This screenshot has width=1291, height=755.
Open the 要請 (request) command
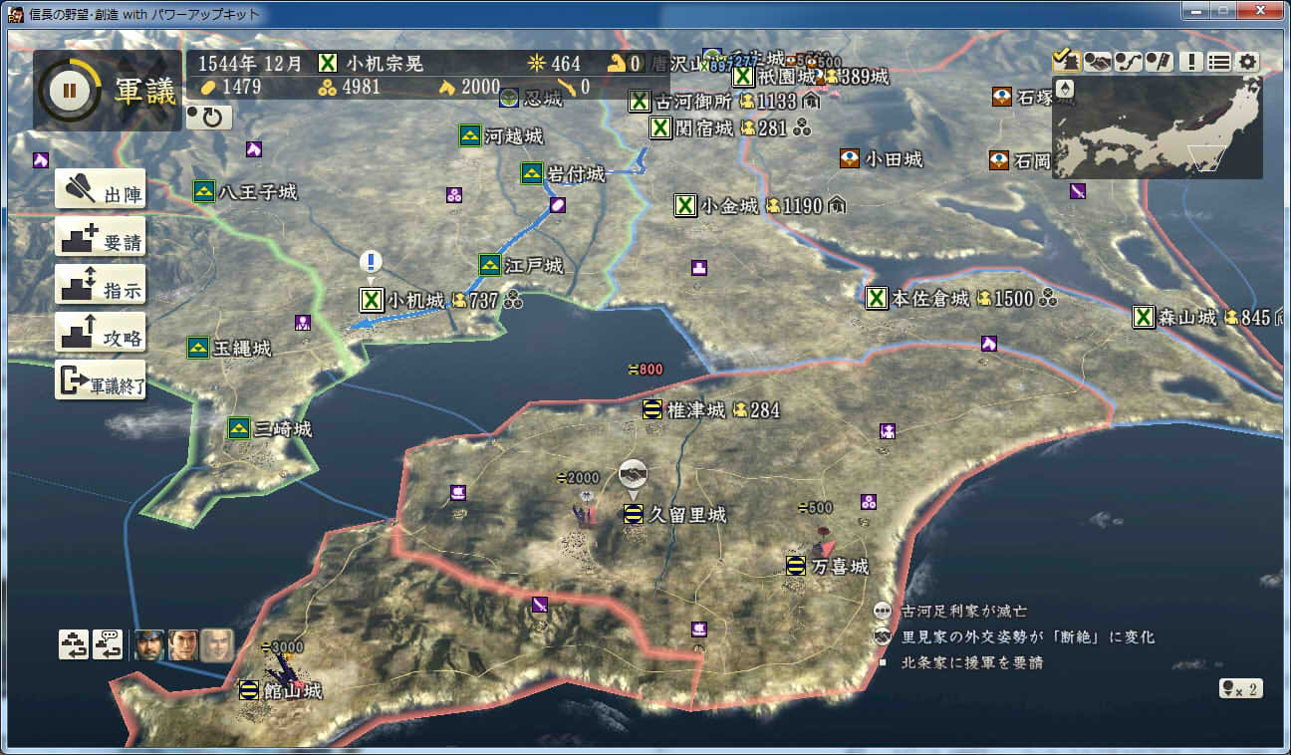pyautogui.click(x=101, y=237)
